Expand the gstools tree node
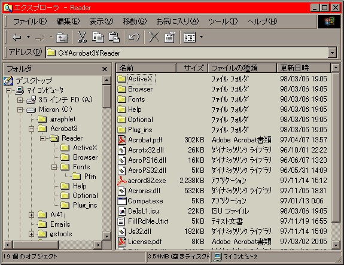The image size is (344, 265). [x=31, y=234]
